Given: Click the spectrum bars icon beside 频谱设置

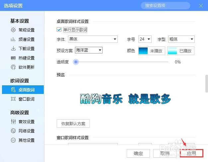Looking at the screenshot, I should [x=13, y=39].
